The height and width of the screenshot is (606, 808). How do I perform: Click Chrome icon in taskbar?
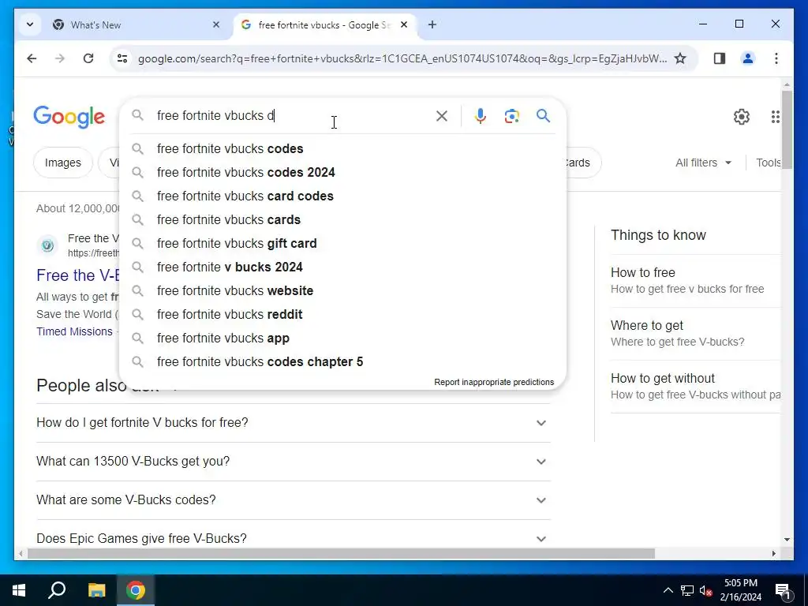[x=136, y=590]
